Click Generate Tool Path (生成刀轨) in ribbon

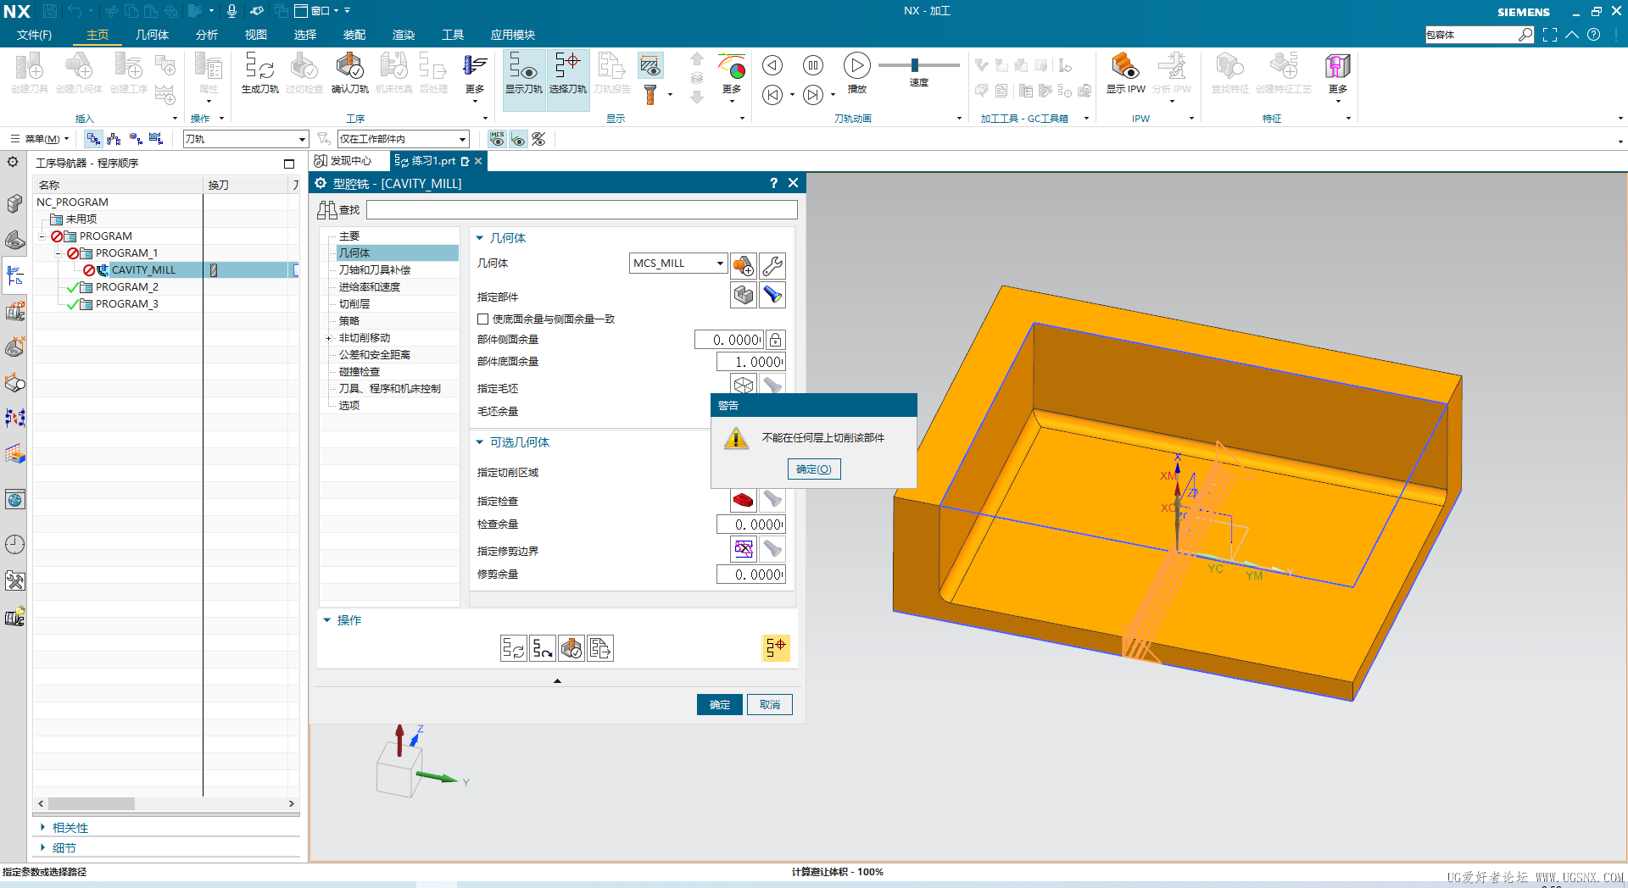tap(259, 73)
